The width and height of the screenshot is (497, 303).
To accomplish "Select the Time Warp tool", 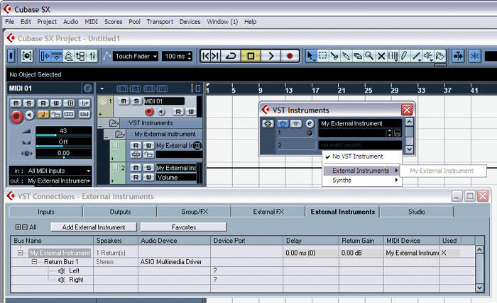I will [x=393, y=56].
